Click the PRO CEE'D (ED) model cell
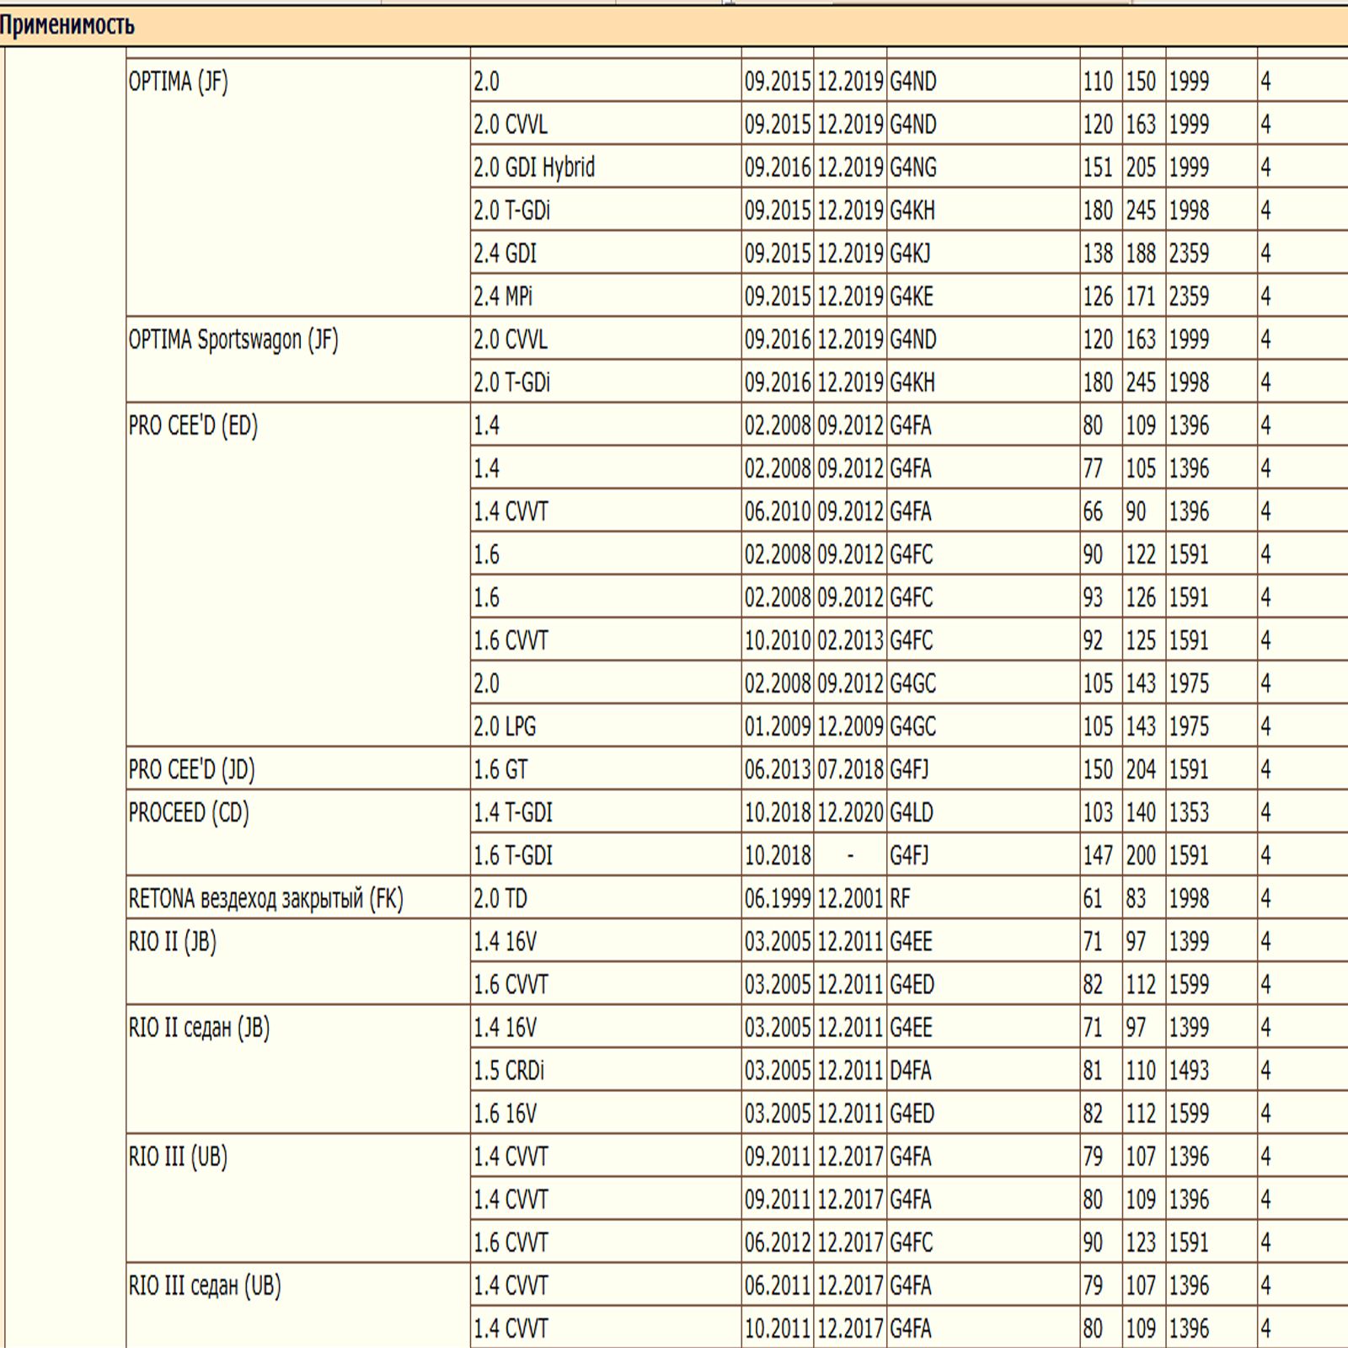Image resolution: width=1348 pixels, height=1348 pixels. point(193,425)
